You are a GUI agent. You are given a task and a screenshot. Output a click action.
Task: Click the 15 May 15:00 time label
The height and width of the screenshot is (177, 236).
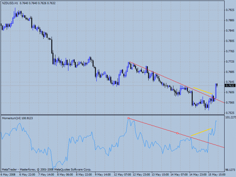[x=217, y=175]
